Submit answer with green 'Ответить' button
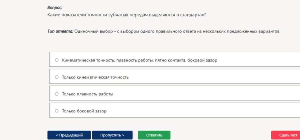Viewport: 300px width, 140px height. coord(154,135)
